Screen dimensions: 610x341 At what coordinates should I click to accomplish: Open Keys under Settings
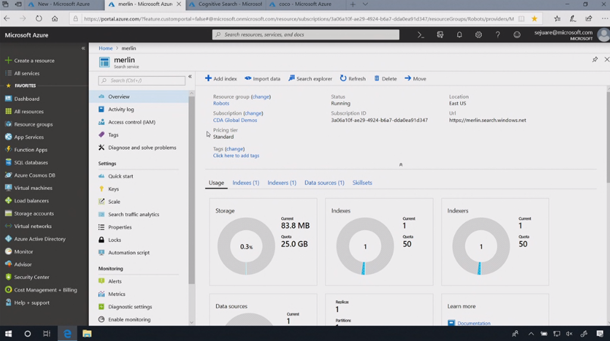coord(113,189)
